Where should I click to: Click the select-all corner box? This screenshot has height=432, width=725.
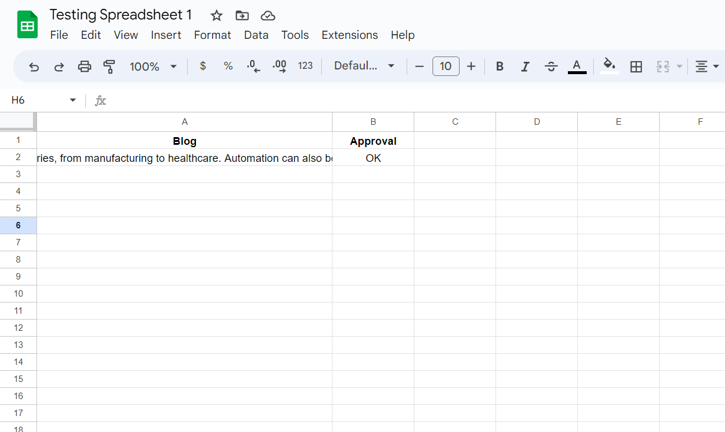(18, 122)
